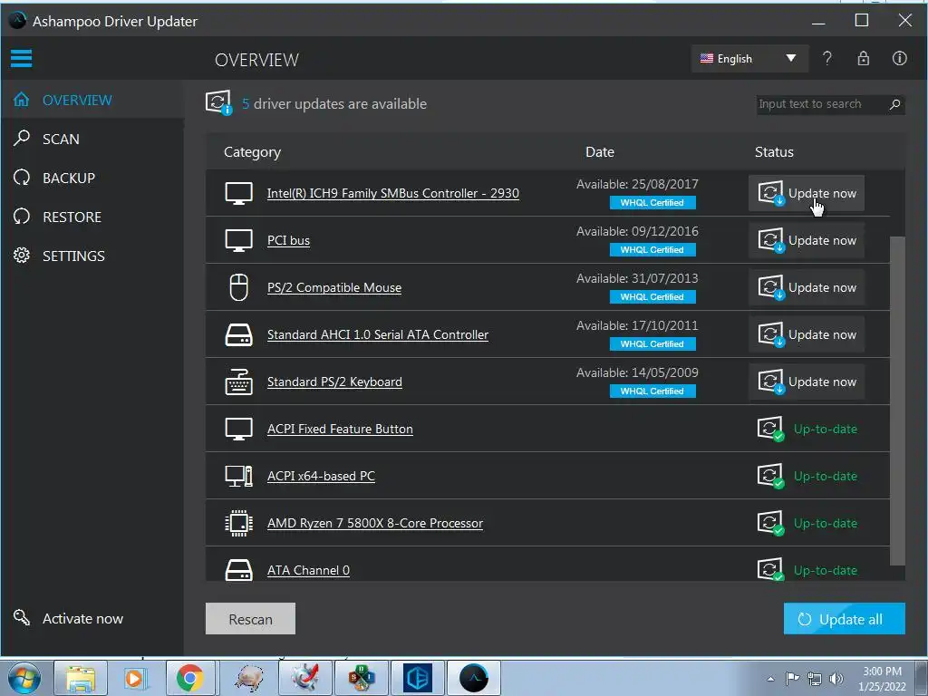Show hidden tray icons arrow

click(x=770, y=679)
